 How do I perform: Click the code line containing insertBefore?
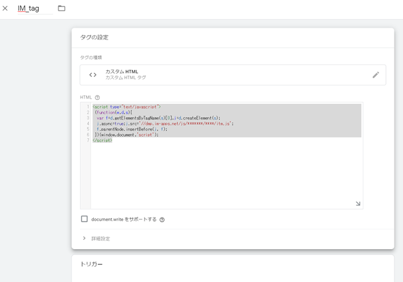[x=131, y=129]
